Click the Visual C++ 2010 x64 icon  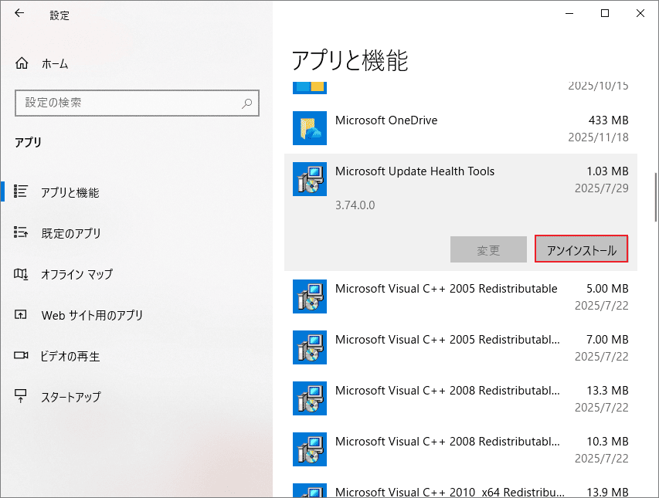pyautogui.click(x=309, y=490)
